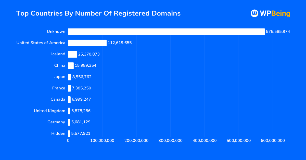
Task: Select the Germany bar
Action: pyautogui.click(x=69, y=122)
